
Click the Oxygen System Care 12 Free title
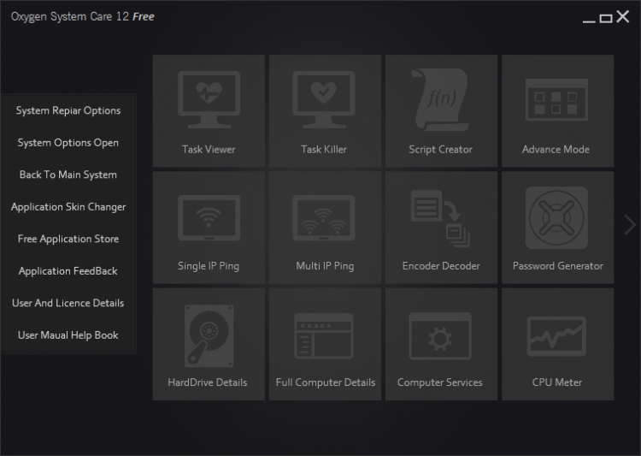pyautogui.click(x=83, y=17)
